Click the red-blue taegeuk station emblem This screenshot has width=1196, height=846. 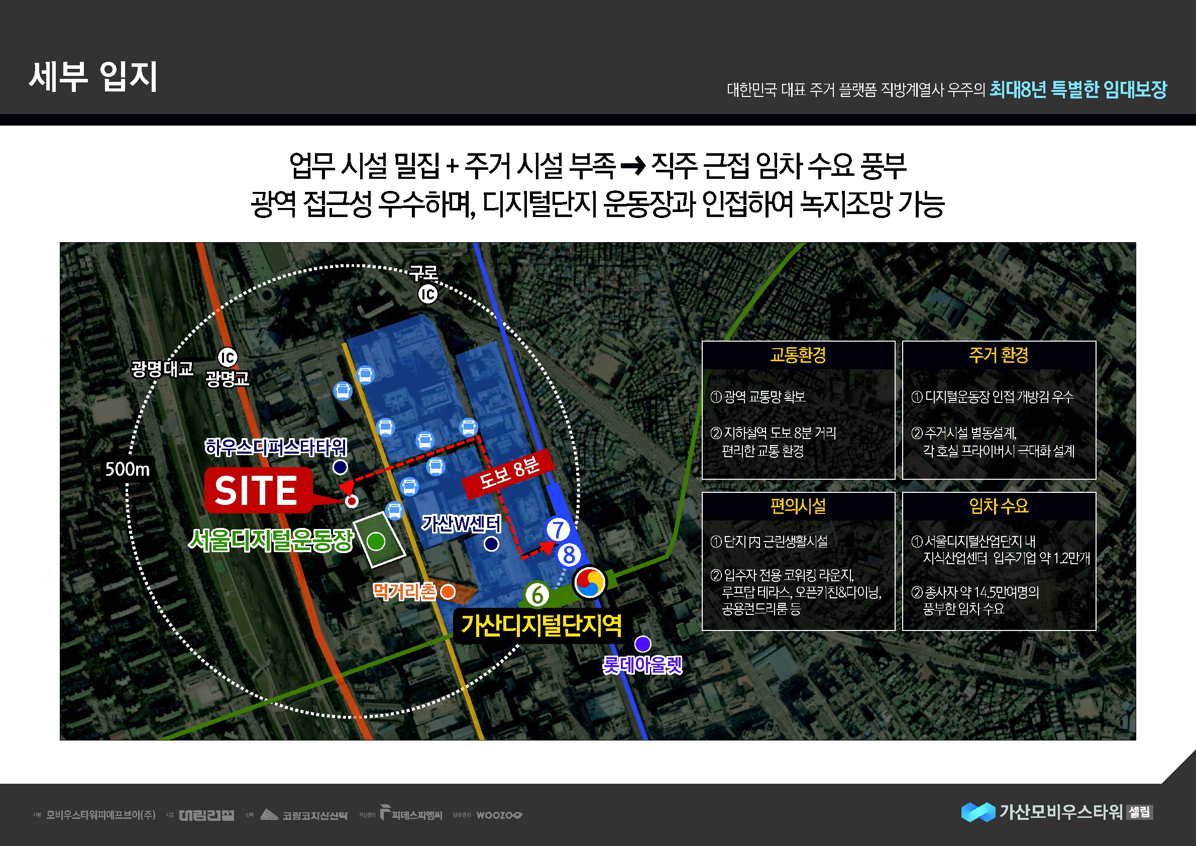pyautogui.click(x=589, y=582)
